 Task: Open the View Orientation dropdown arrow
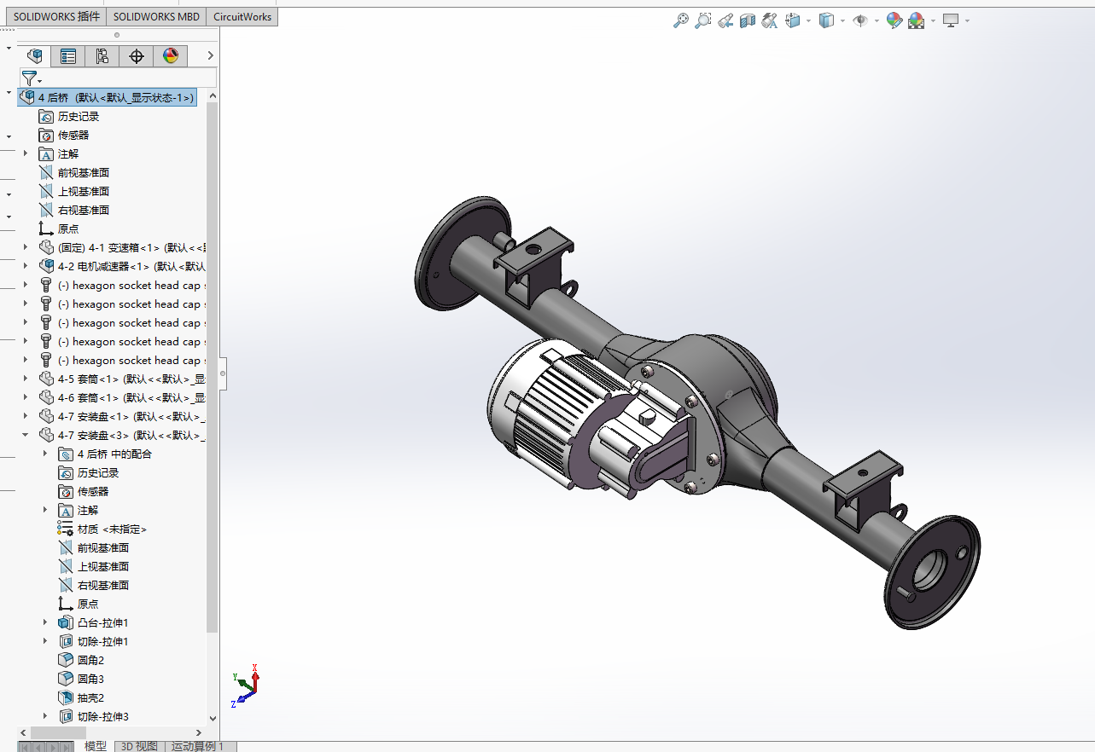(x=807, y=21)
